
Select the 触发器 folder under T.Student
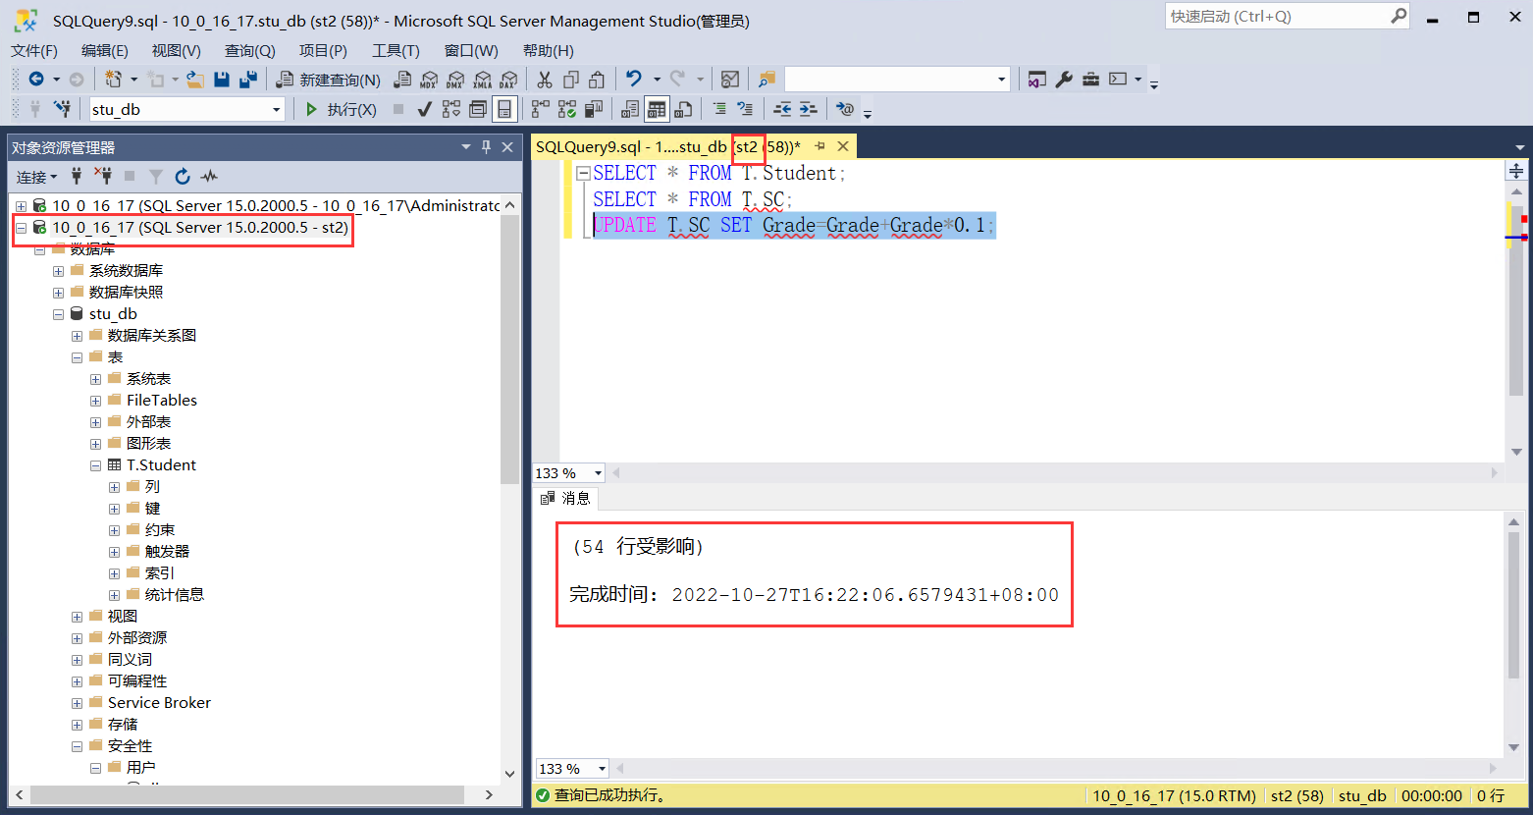(167, 552)
